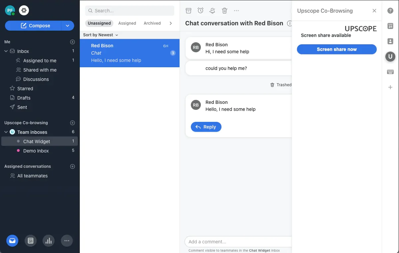This screenshot has width=399, height=253.
Task: Click RB avatar on last message
Action: [196, 105]
